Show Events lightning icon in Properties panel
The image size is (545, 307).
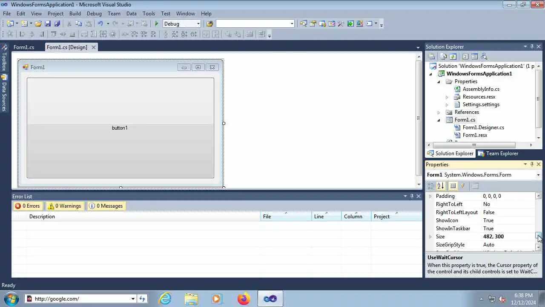[x=463, y=186]
